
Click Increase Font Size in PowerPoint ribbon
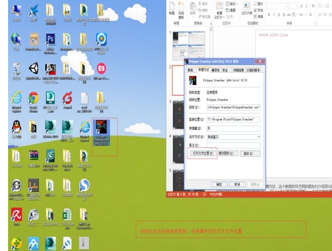(x=302, y=6)
